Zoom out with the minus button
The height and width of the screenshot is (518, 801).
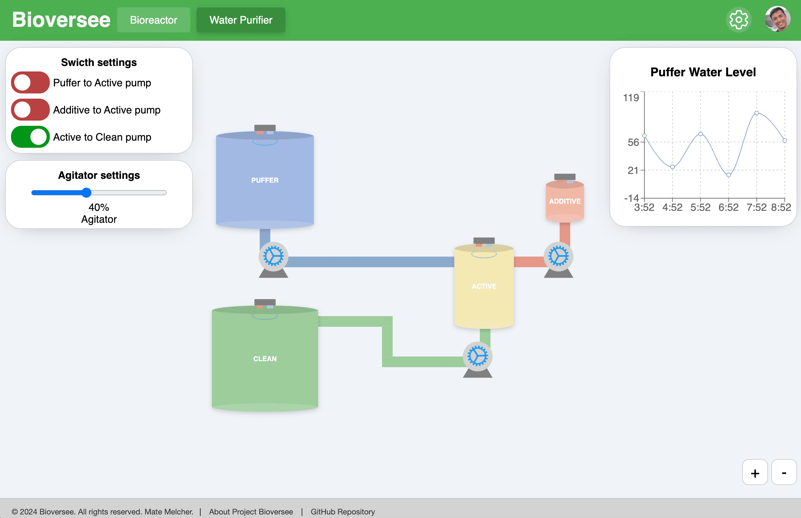pos(784,472)
